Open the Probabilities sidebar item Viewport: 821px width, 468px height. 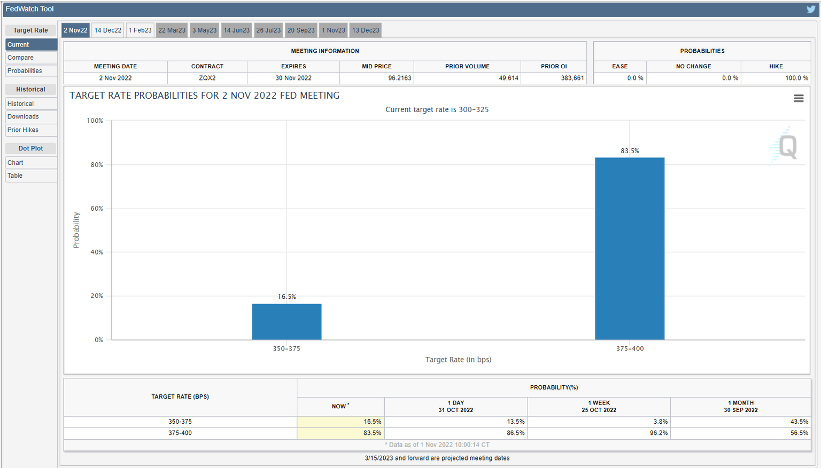pyautogui.click(x=31, y=71)
